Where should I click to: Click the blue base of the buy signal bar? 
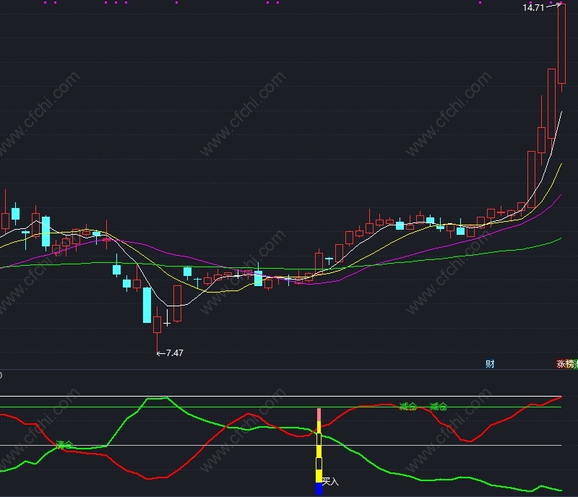319,489
